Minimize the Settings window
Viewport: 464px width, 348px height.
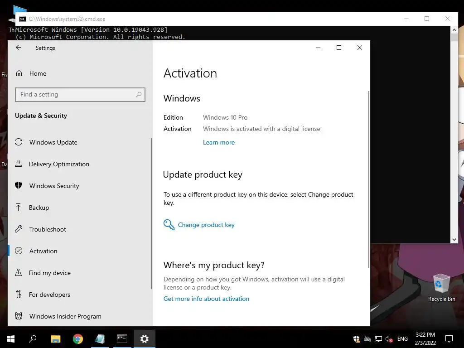pyautogui.click(x=318, y=48)
